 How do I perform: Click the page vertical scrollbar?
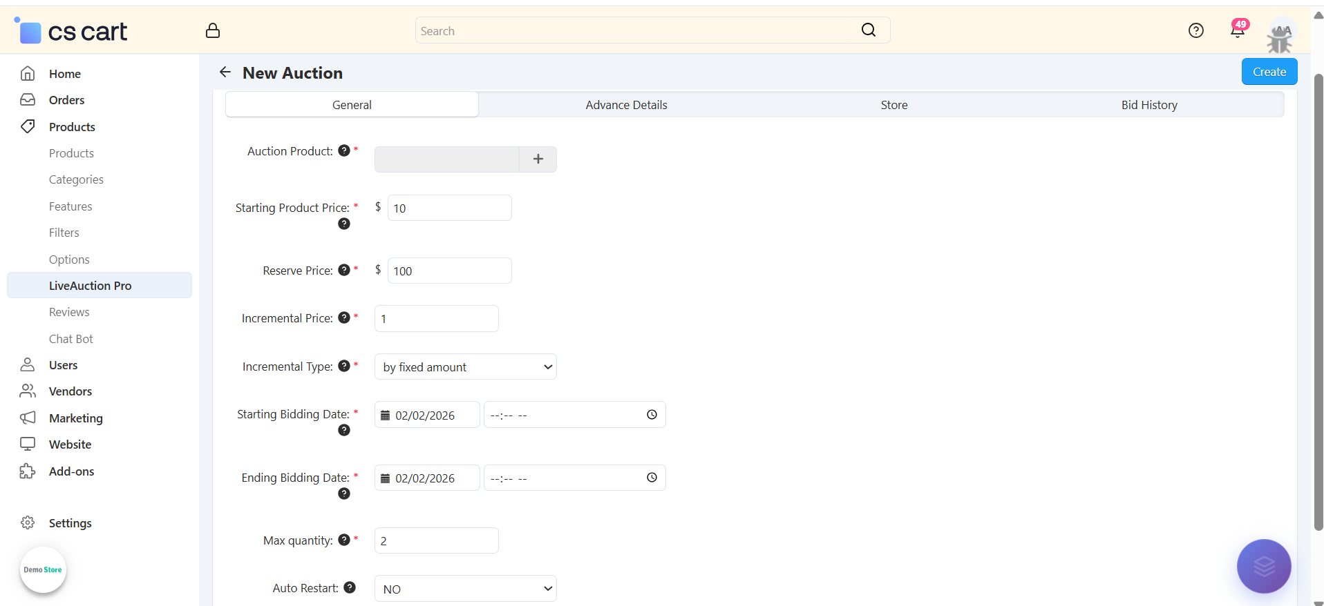pyautogui.click(x=1318, y=302)
